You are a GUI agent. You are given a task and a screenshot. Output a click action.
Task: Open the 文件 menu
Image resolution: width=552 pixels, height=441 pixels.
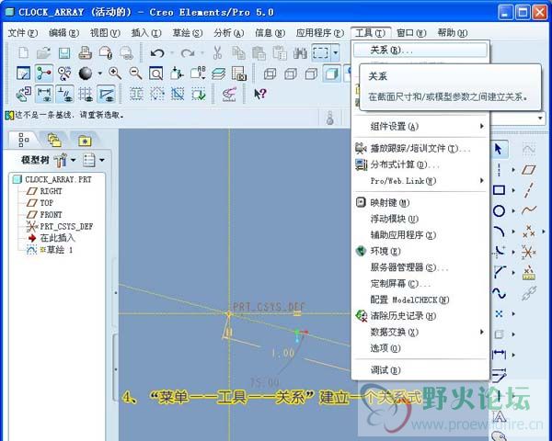[x=22, y=33]
